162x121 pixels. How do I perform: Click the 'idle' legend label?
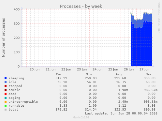[12, 82]
